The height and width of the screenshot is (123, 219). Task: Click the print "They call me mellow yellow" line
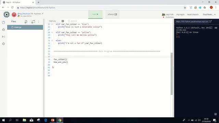pos(77,35)
